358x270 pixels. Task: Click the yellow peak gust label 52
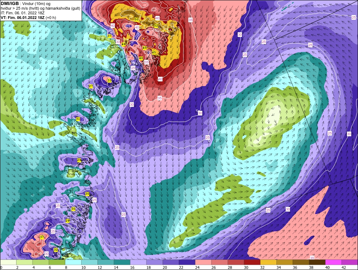pyautogui.click(x=156, y=25)
